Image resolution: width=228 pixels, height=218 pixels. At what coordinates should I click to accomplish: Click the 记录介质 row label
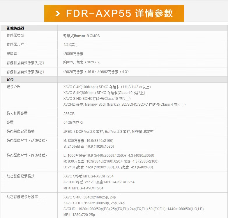[13, 87]
